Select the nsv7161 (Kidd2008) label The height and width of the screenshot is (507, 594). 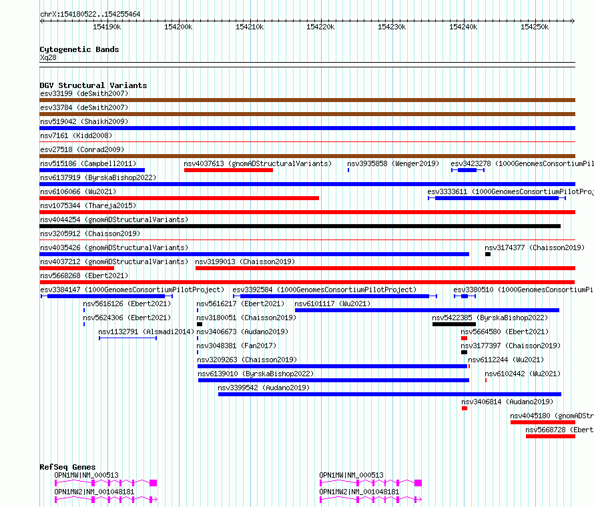tap(76, 135)
